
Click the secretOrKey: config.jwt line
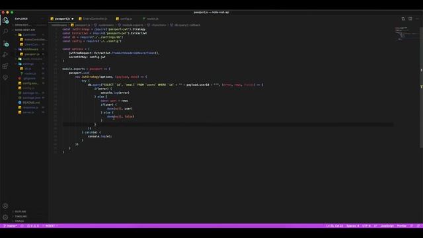pyautogui.click(x=87, y=57)
